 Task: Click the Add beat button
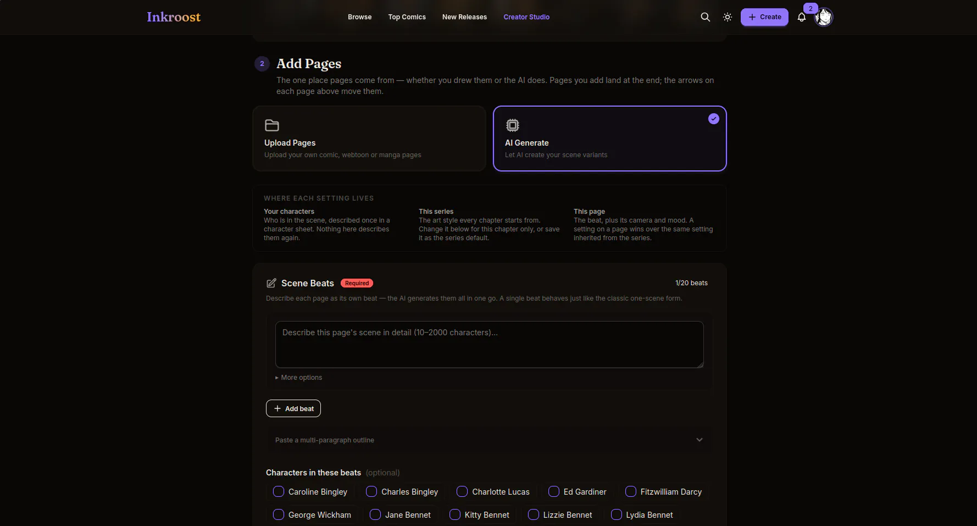pos(293,408)
